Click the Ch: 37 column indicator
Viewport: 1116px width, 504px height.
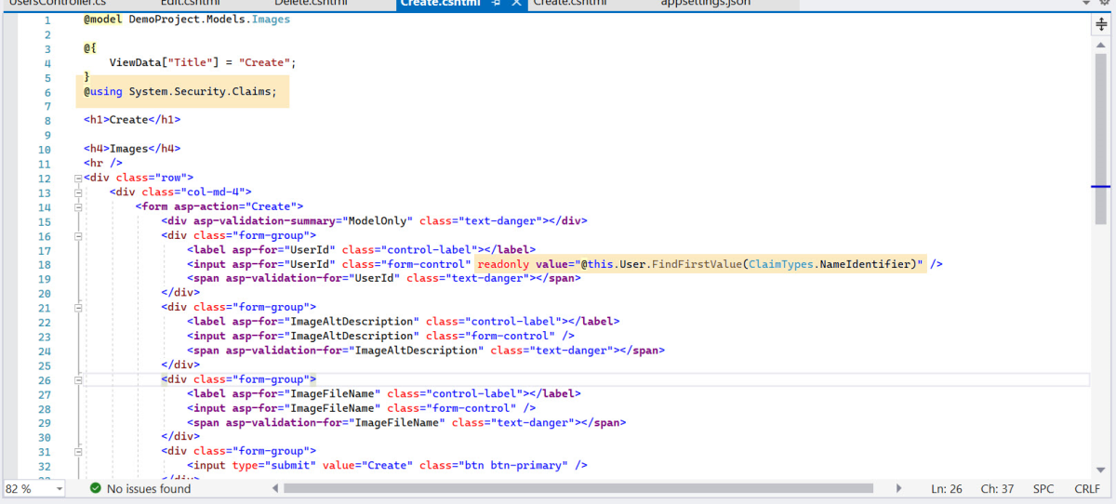(997, 489)
